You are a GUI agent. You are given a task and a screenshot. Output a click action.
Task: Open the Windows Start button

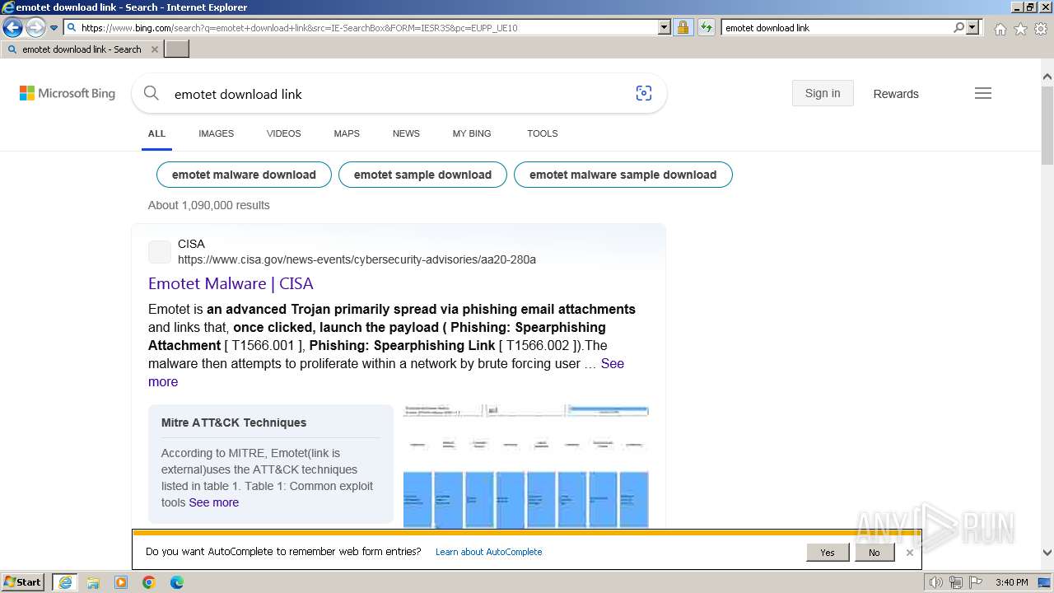[22, 582]
